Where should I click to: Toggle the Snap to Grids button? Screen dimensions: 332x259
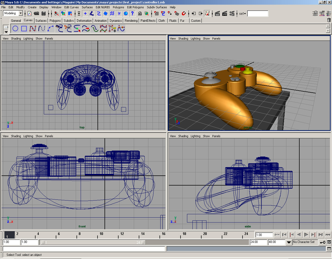pyautogui.click(x=156, y=13)
